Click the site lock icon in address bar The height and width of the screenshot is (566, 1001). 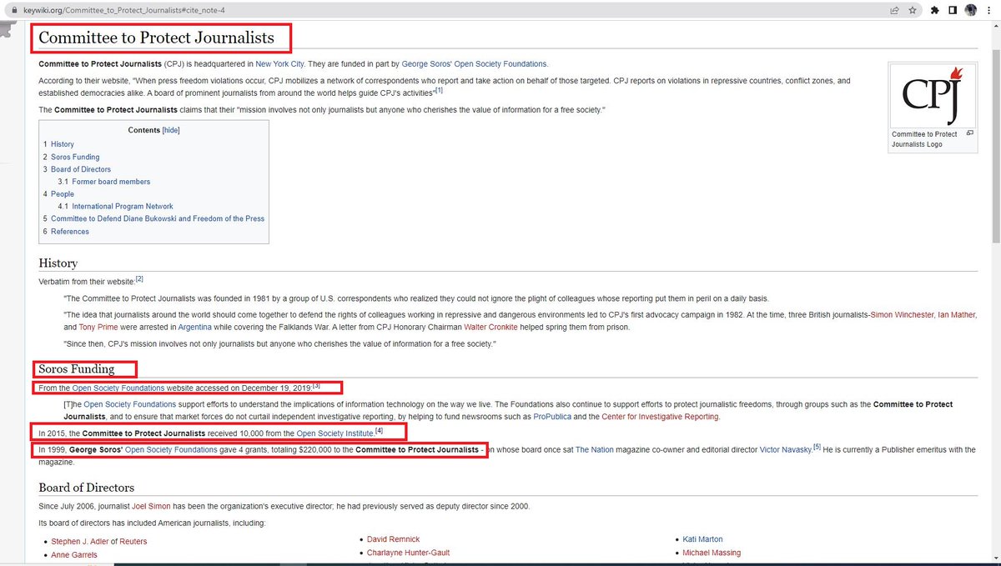point(13,10)
